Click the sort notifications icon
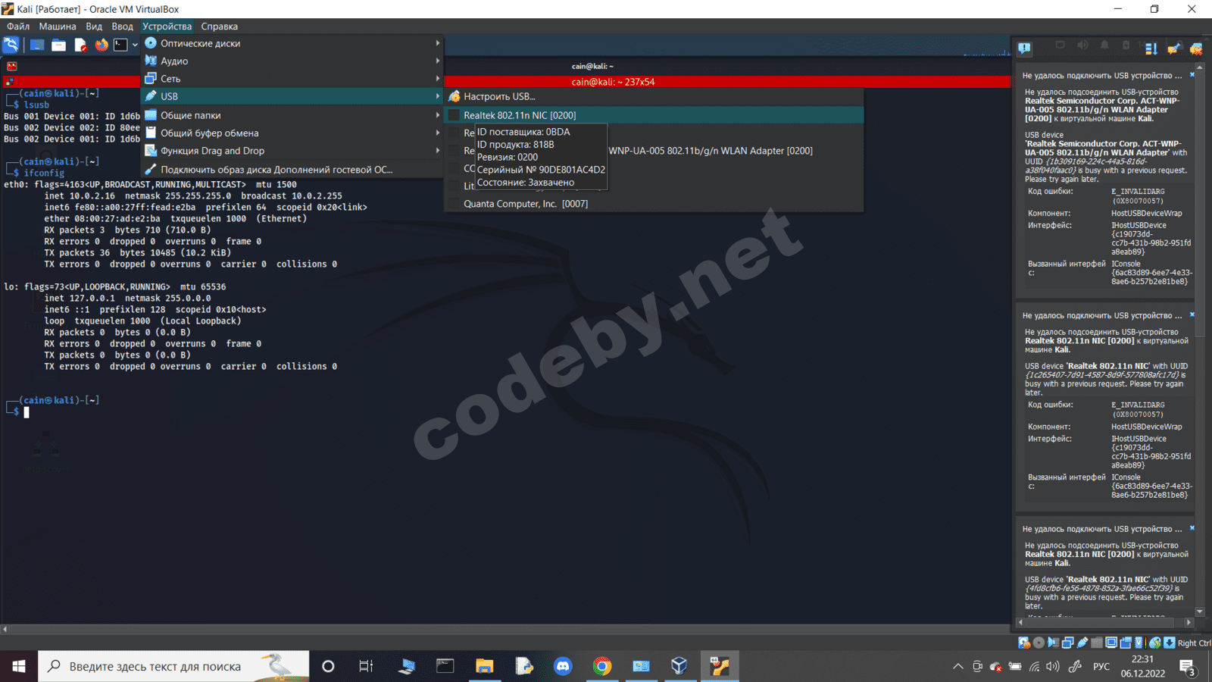Image resolution: width=1212 pixels, height=682 pixels. point(1151,48)
